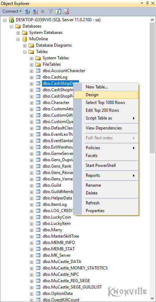Expand the dbo.Character table node
This screenshot has height=302, width=156.
pos(31,103)
